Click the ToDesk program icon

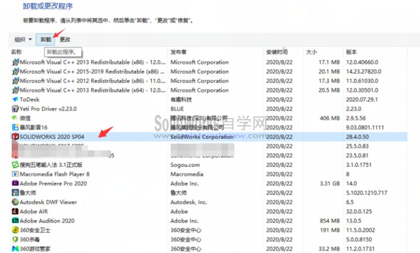pos(15,99)
